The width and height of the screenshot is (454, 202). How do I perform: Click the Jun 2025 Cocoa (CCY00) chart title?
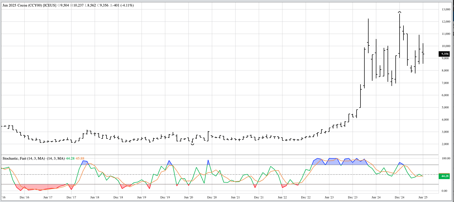tap(29, 5)
